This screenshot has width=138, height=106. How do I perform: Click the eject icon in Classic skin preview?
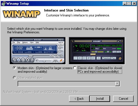(99, 58)
